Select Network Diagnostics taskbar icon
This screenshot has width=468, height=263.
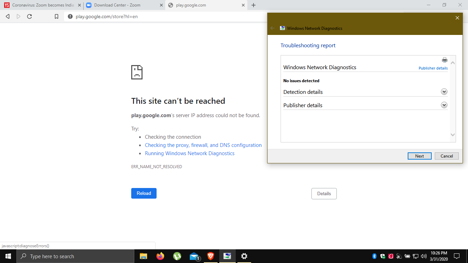[227, 256]
